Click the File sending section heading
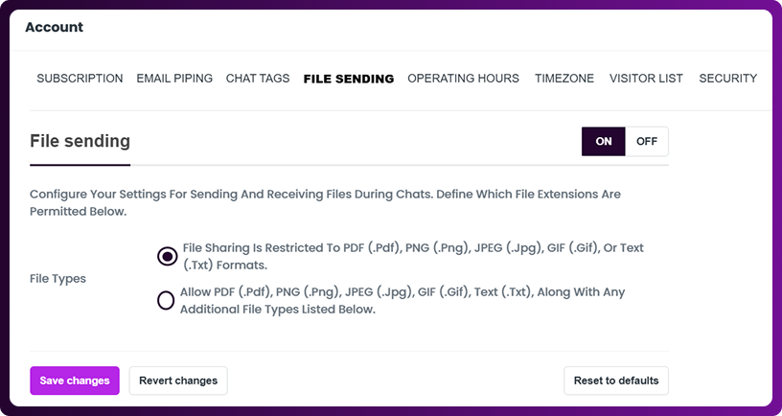The width and height of the screenshot is (782, 416). (80, 141)
